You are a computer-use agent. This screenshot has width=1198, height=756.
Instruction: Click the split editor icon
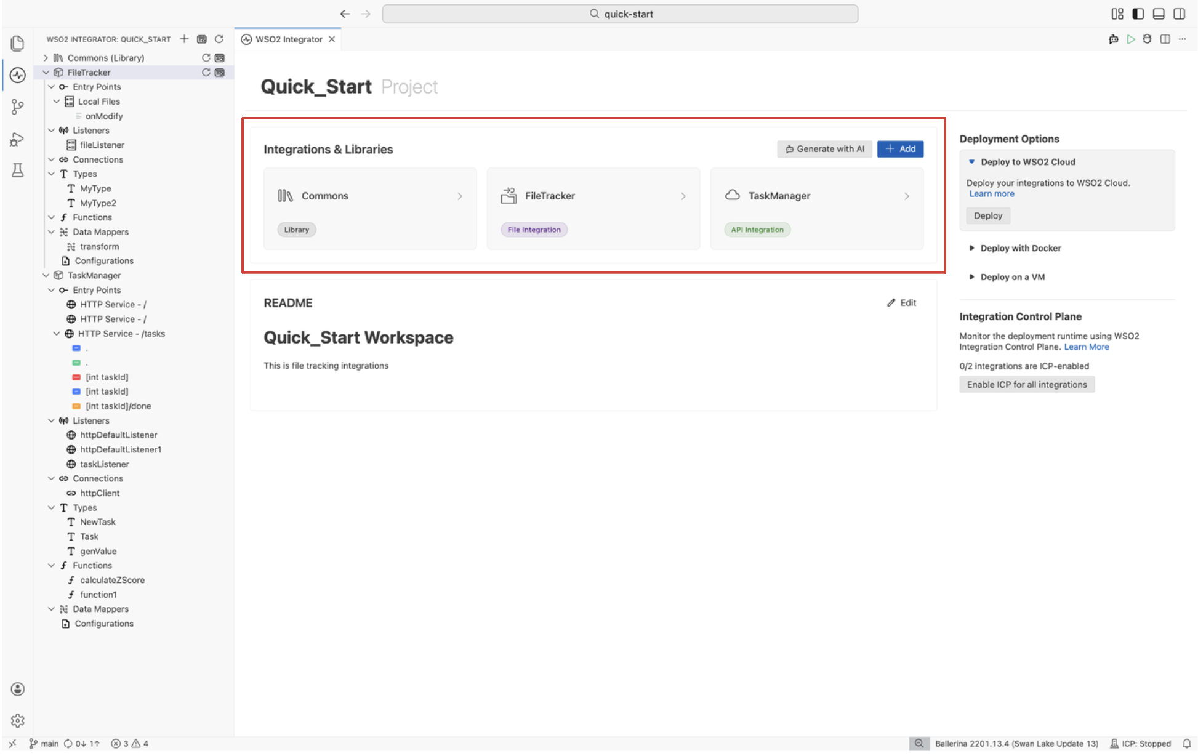1165,39
